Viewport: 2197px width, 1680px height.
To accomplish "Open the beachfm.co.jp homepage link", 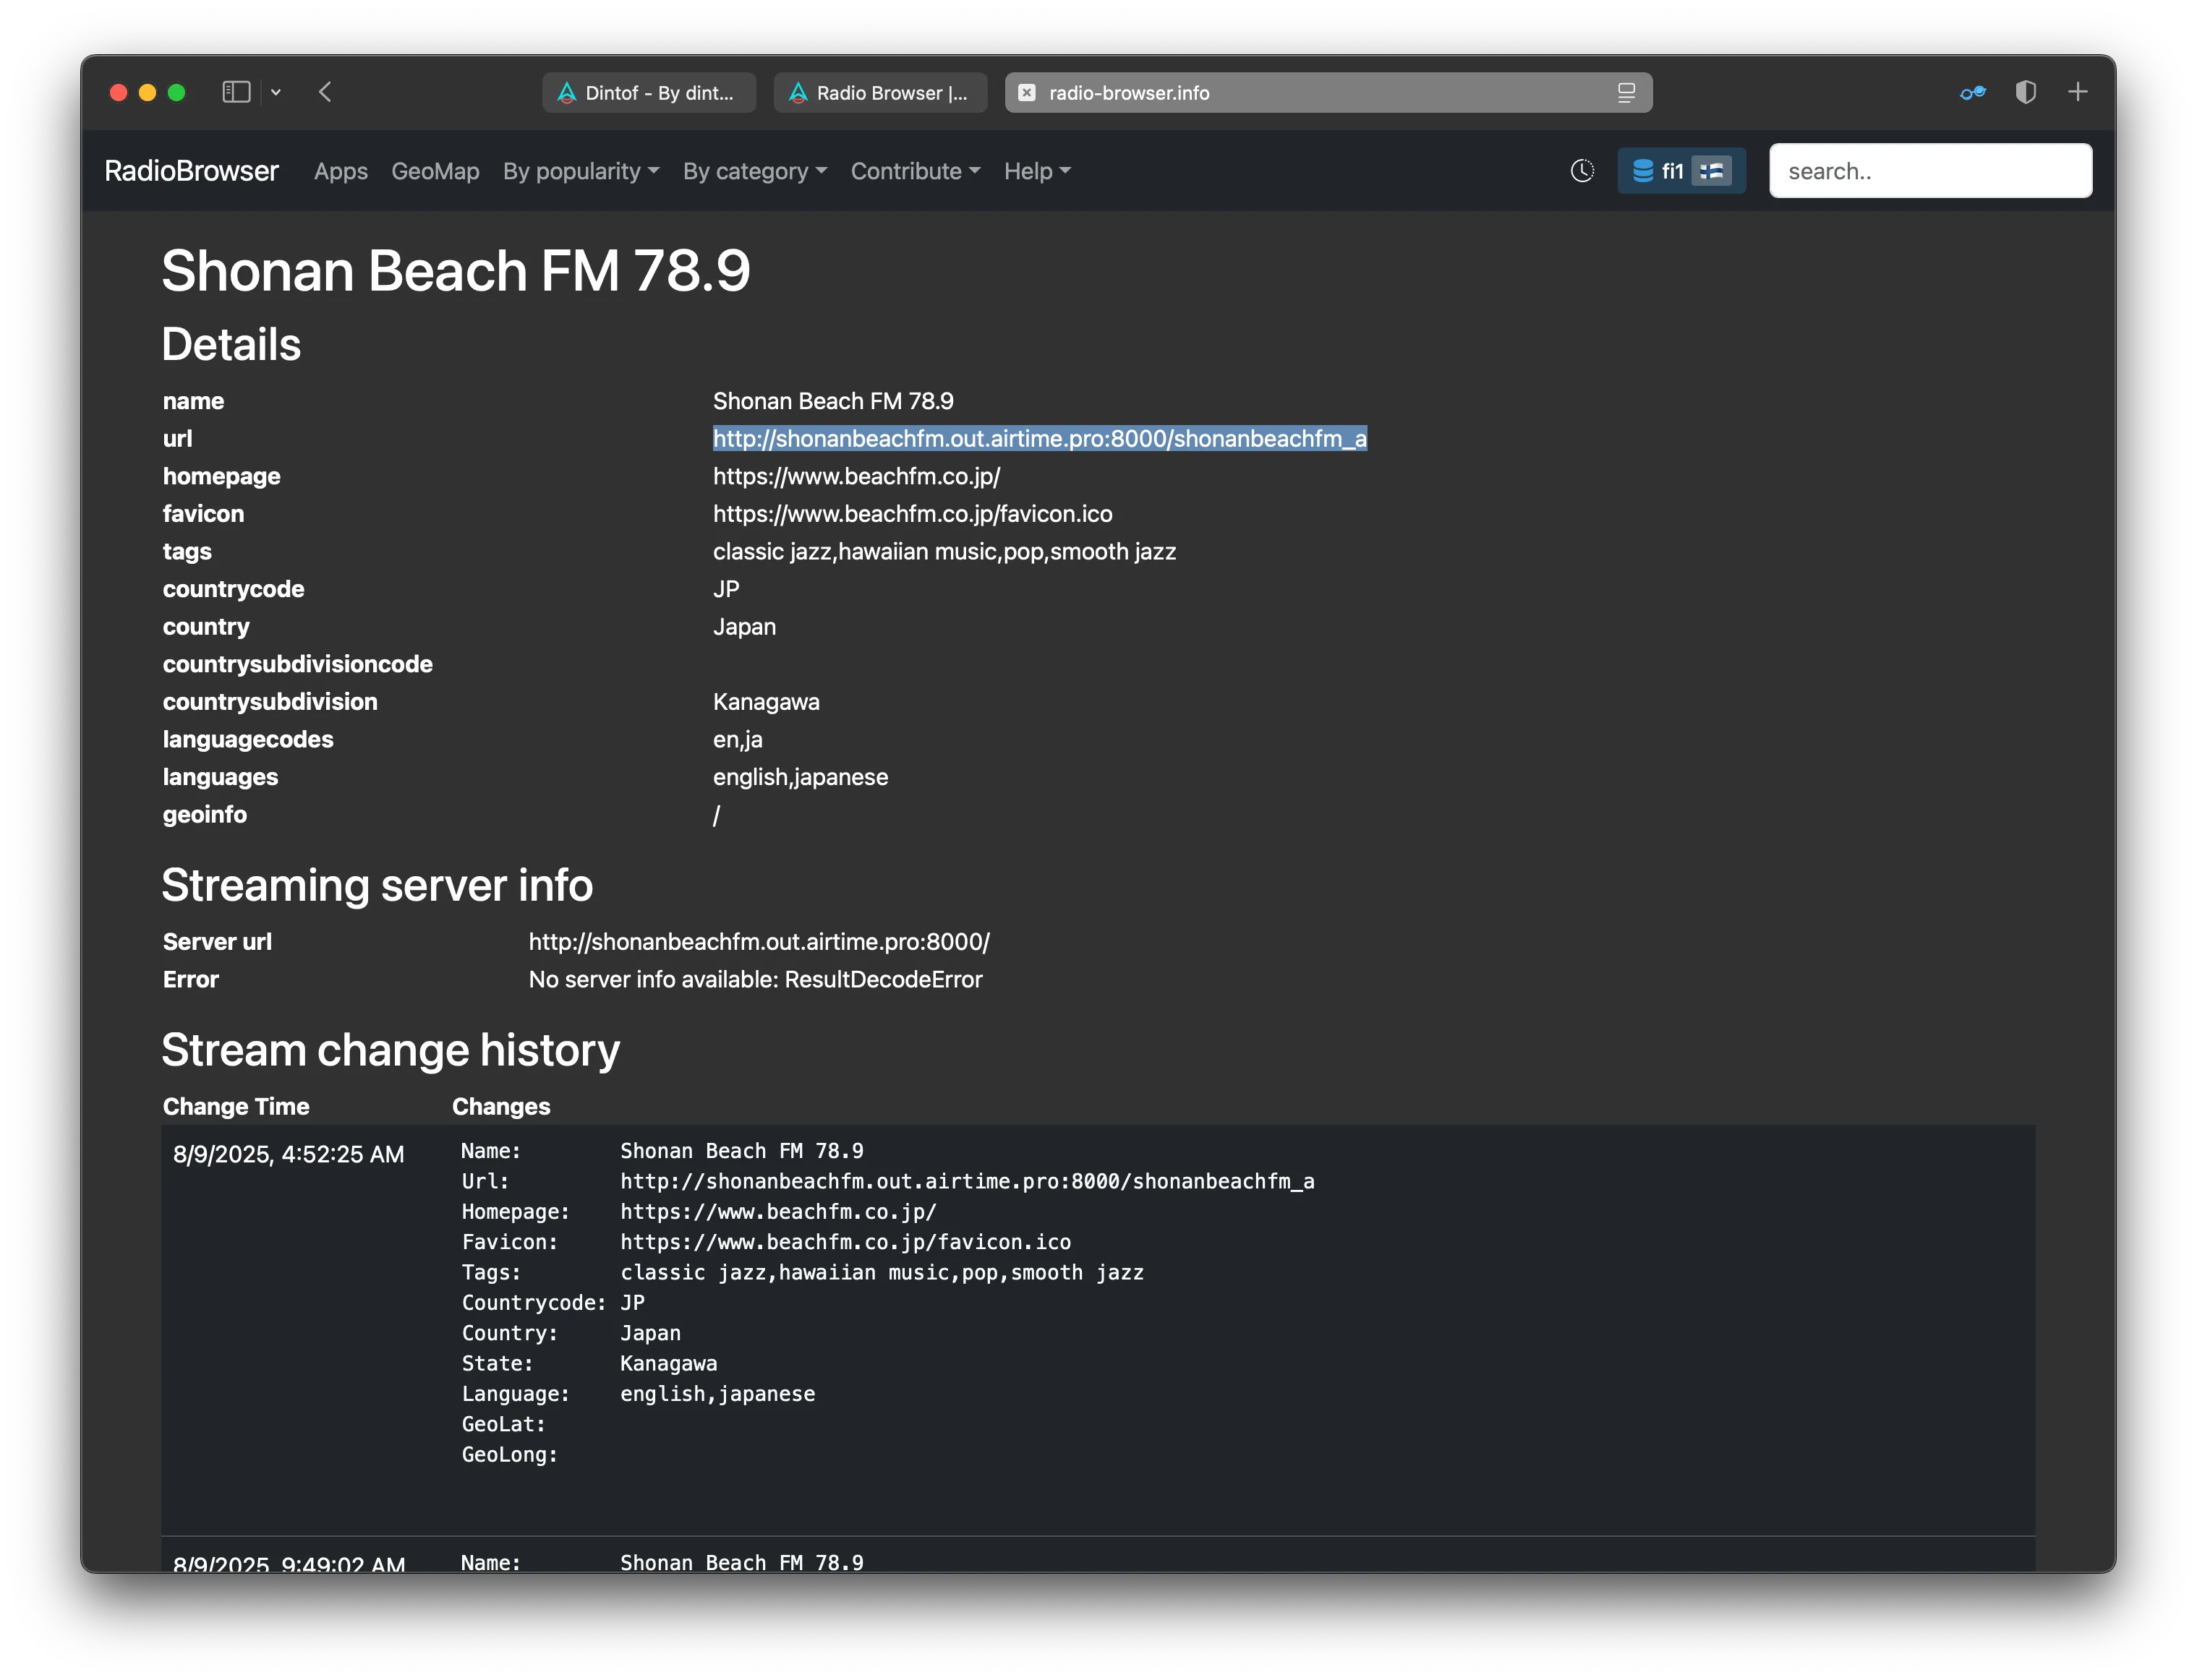I will 856,476.
